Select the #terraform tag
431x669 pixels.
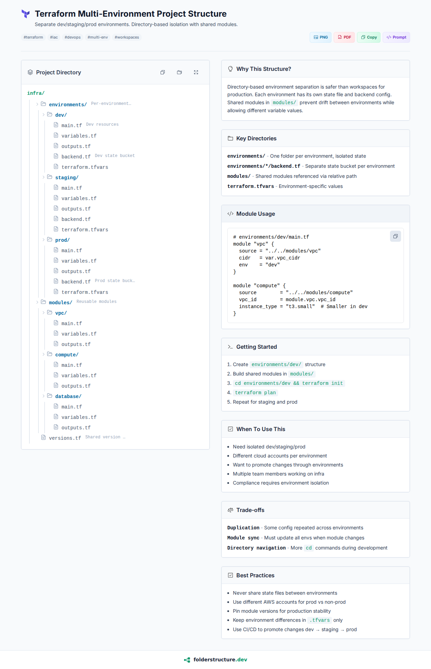click(x=33, y=37)
